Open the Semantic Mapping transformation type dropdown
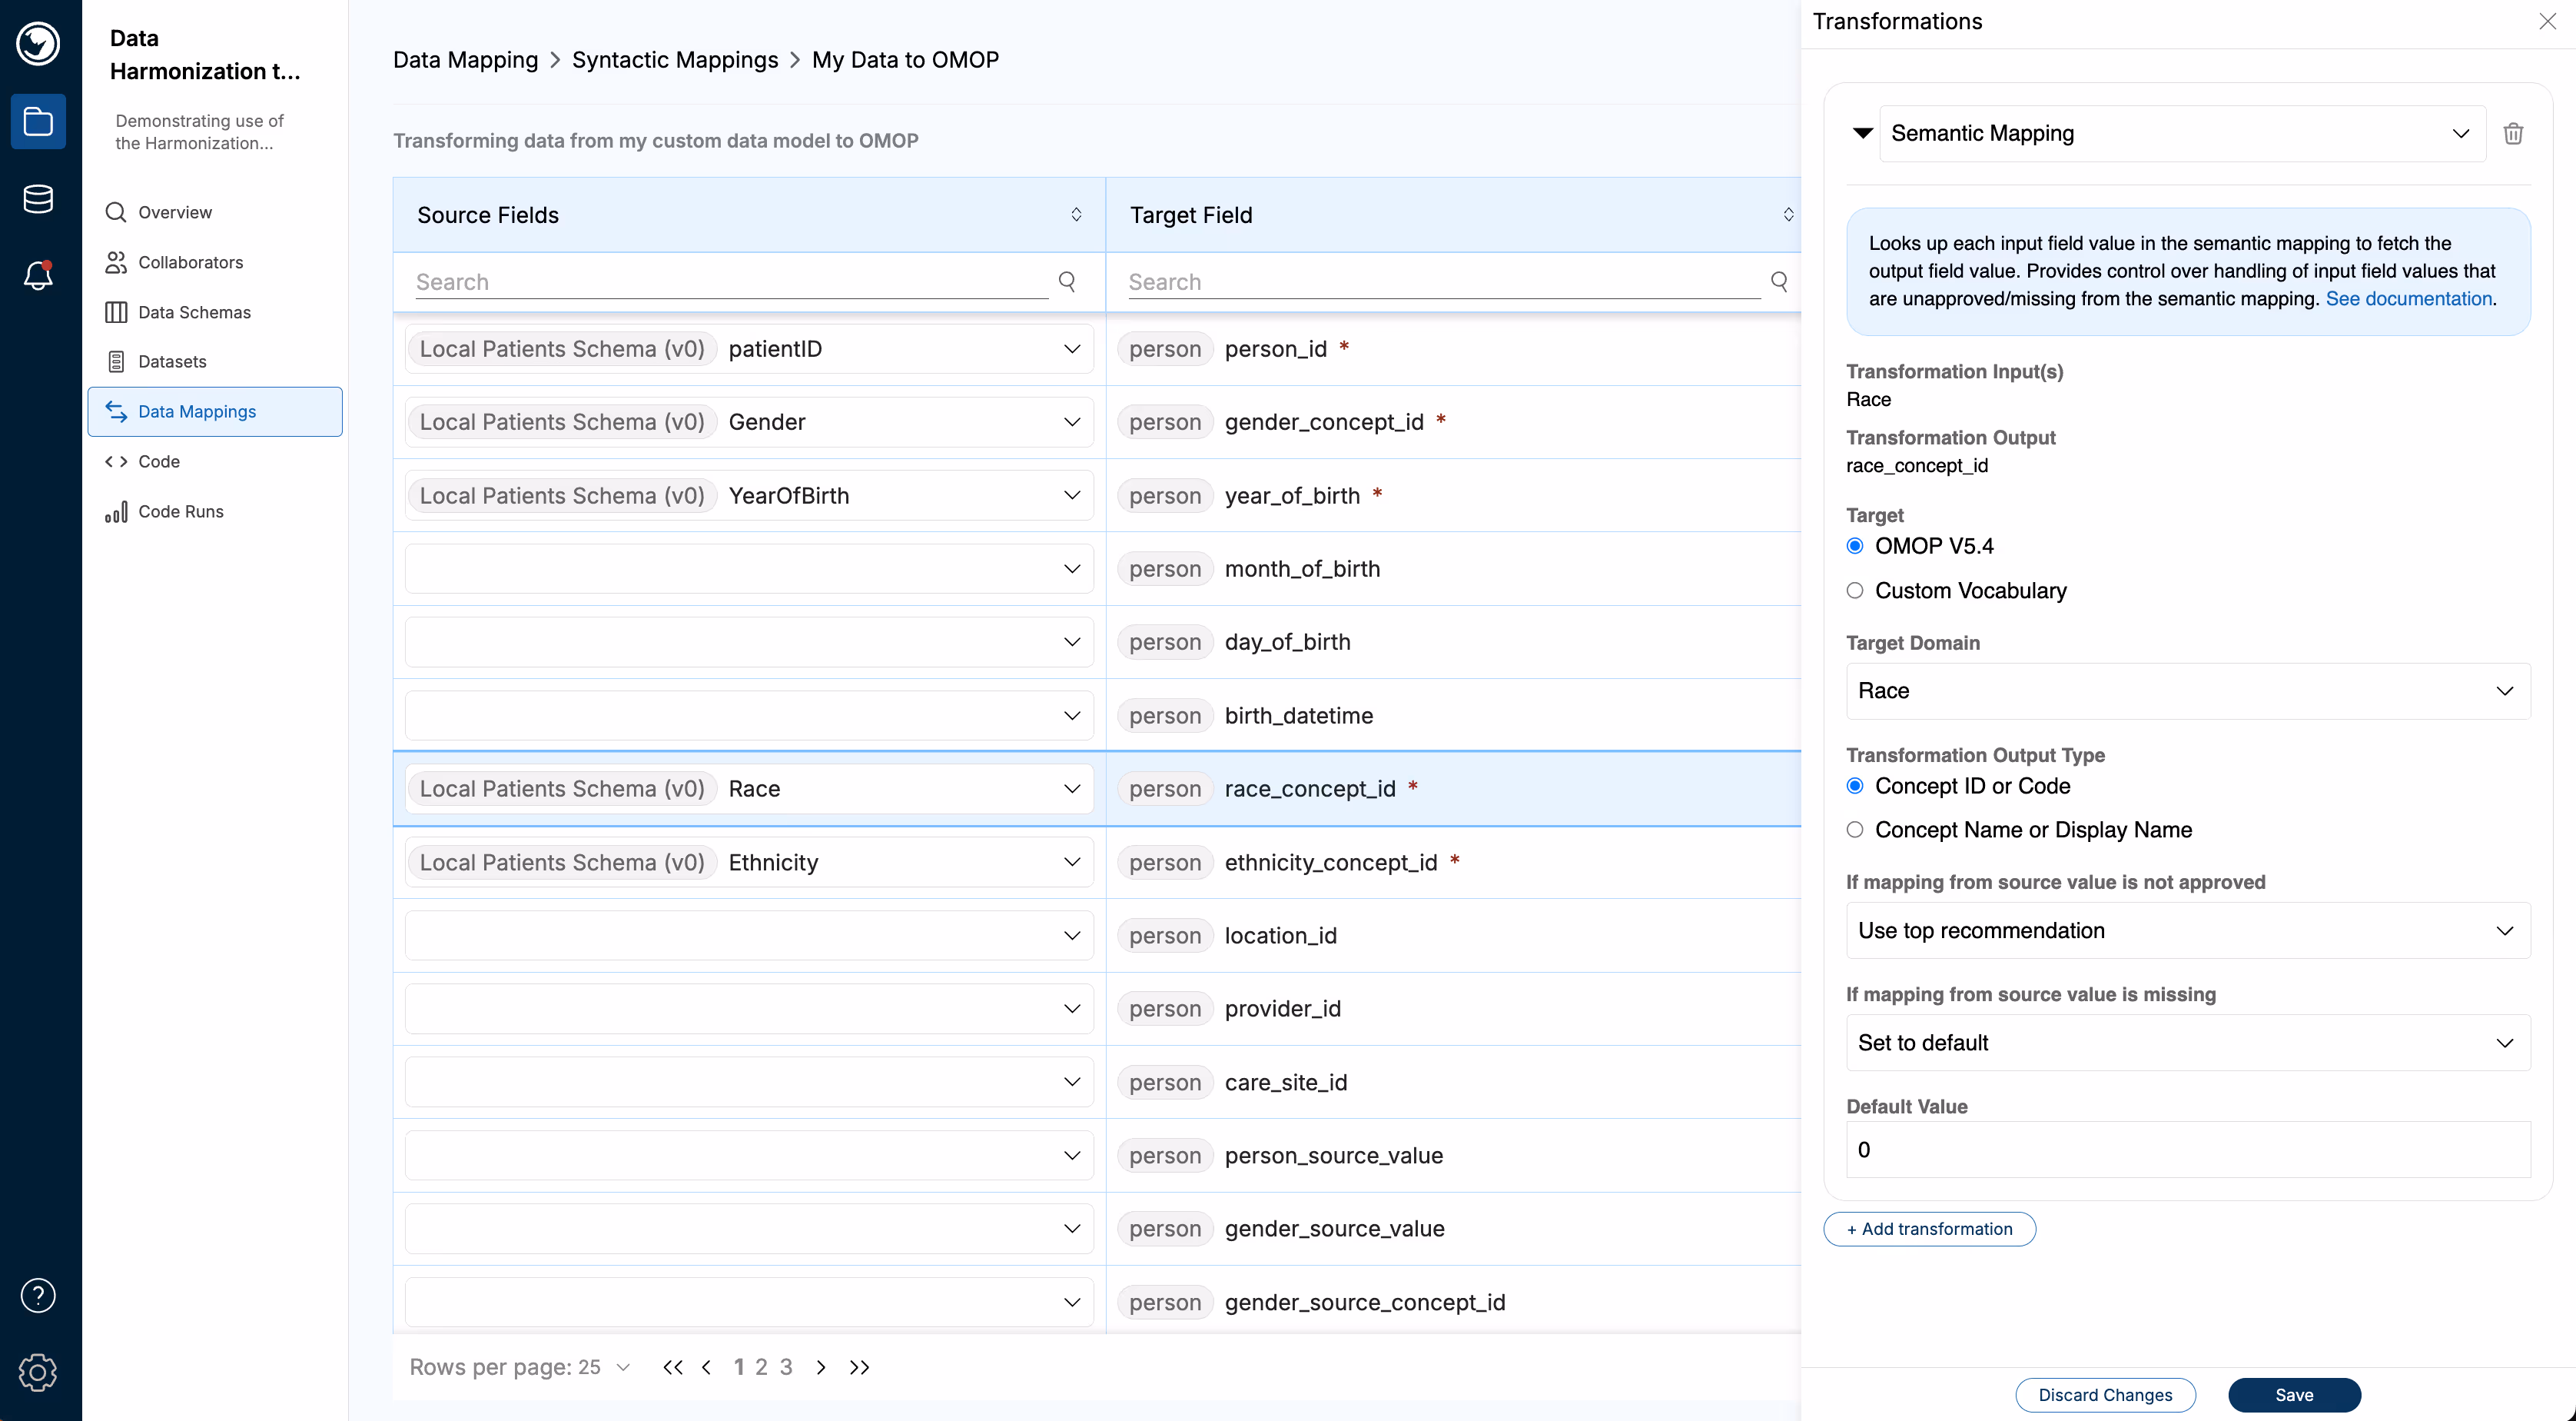This screenshot has height=1421, width=2576. point(2182,133)
